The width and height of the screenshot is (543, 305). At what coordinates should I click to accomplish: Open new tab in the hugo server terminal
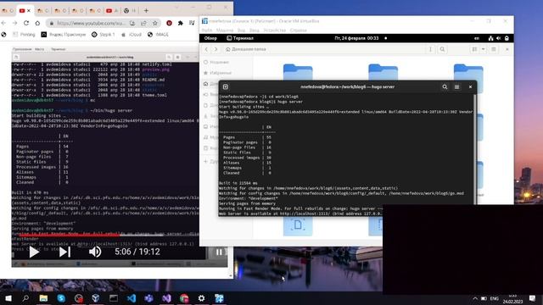point(226,86)
